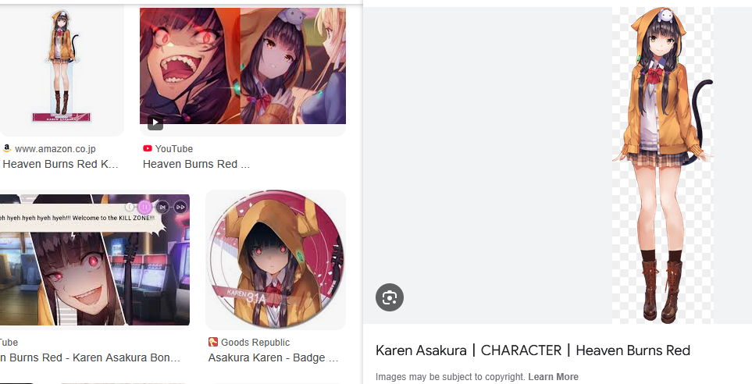The image size is (752, 384).
Task: Open the Karen Asakura Bon... video title
Action: (90, 357)
